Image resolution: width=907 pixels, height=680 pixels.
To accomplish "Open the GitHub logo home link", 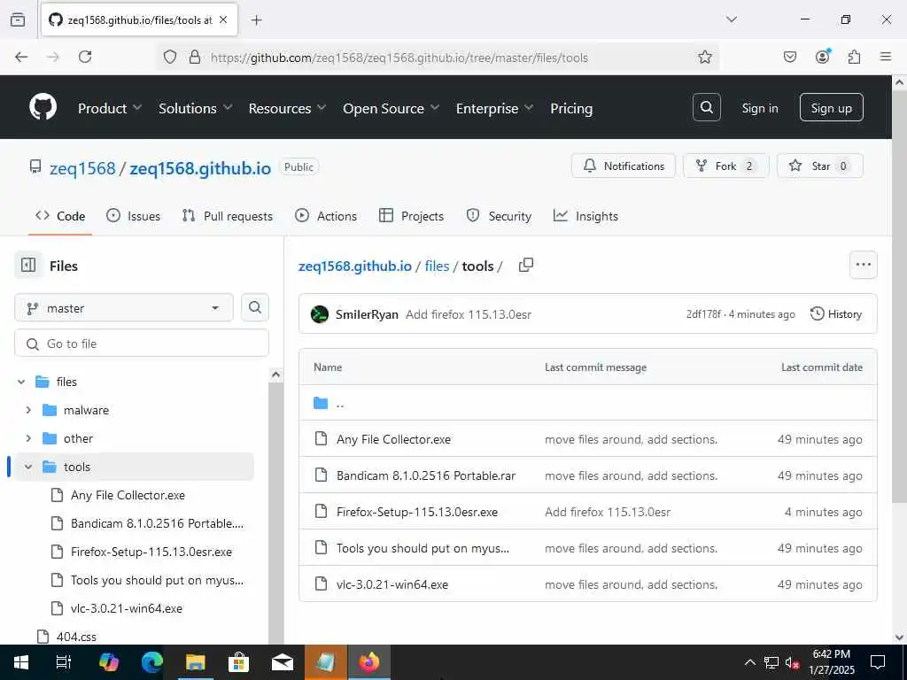I will tap(43, 107).
